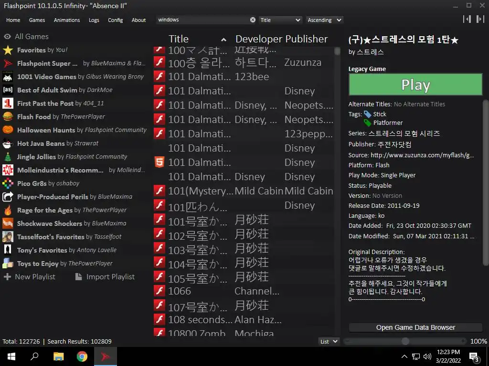Open File Explorer from the taskbar
The image size is (489, 366).
58,356
